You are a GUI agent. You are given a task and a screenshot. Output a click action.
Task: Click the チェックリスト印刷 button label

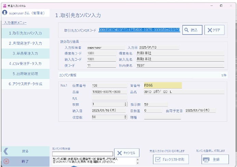point(173,159)
